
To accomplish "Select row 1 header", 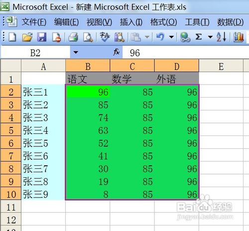I will tap(11, 79).
